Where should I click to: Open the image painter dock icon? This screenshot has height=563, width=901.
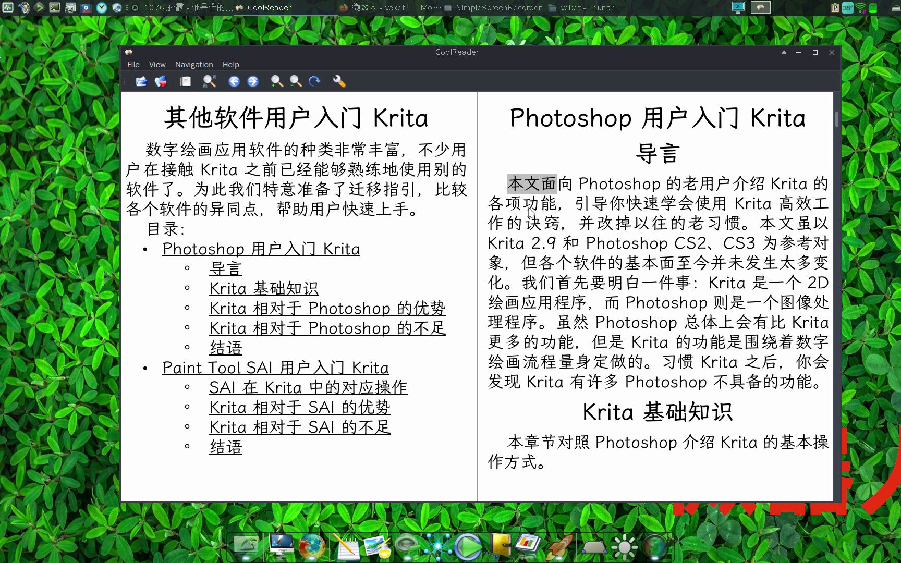click(378, 547)
